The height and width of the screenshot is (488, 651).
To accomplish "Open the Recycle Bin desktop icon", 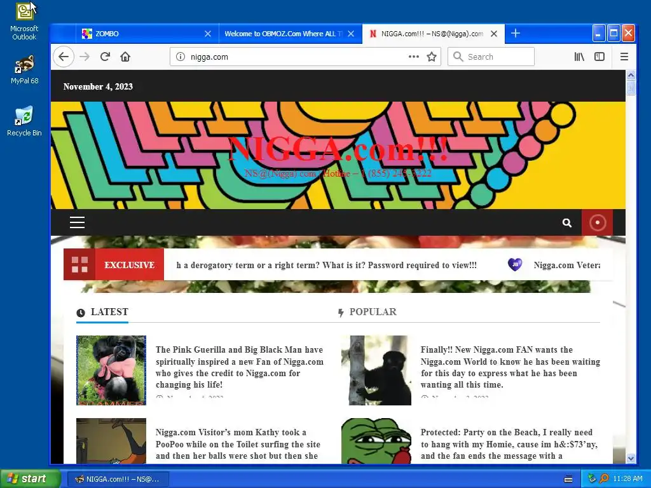I will tap(24, 121).
